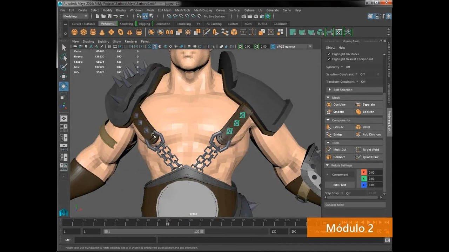The height and width of the screenshot is (252, 449).
Task: Toggle select by object type mode
Action: [x=145, y=16]
